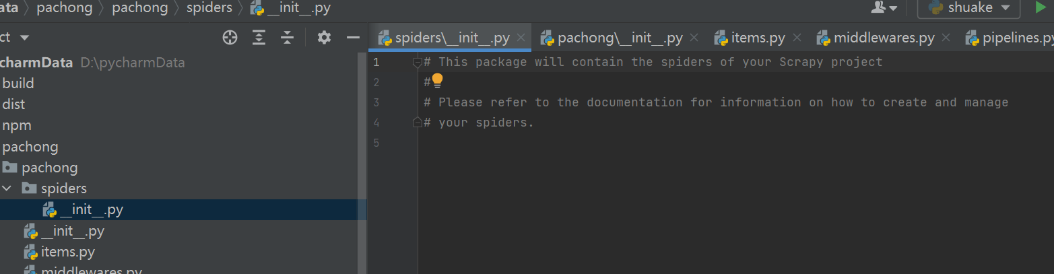Open the user account icon menu
Screen dimensions: 1054x274
click(884, 7)
